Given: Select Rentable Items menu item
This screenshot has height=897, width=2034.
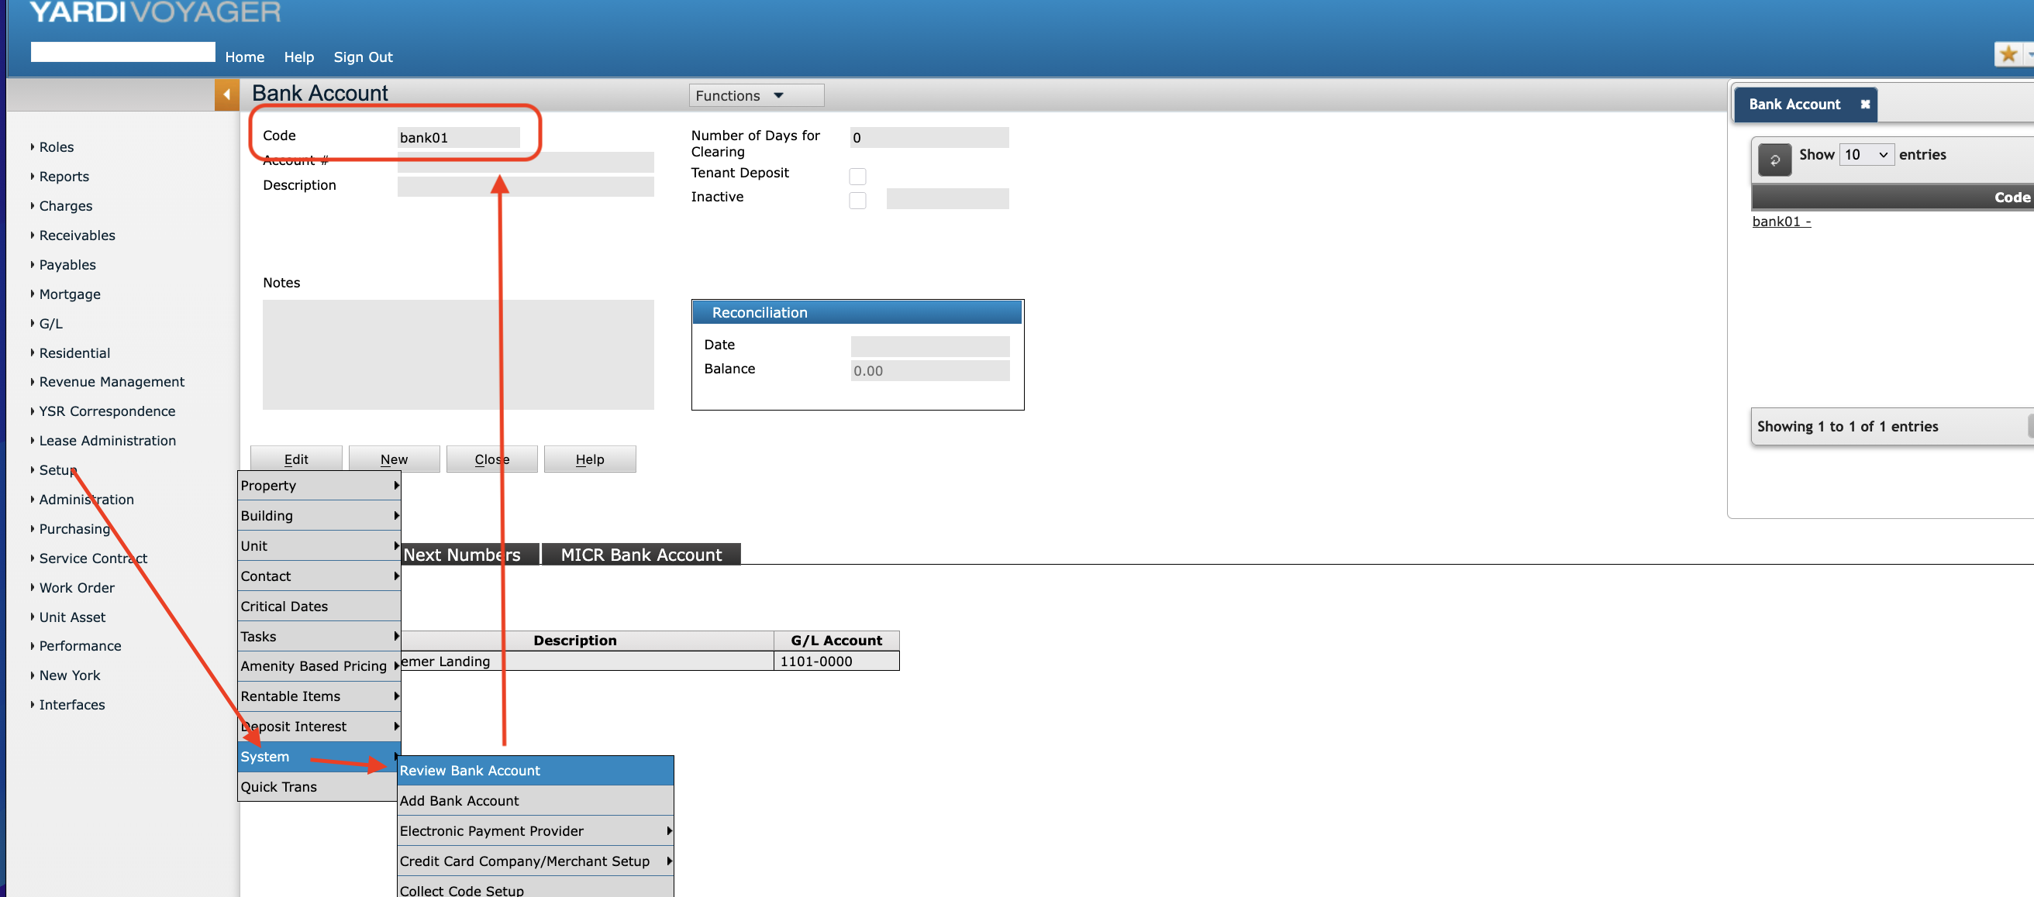Looking at the screenshot, I should click(x=319, y=696).
